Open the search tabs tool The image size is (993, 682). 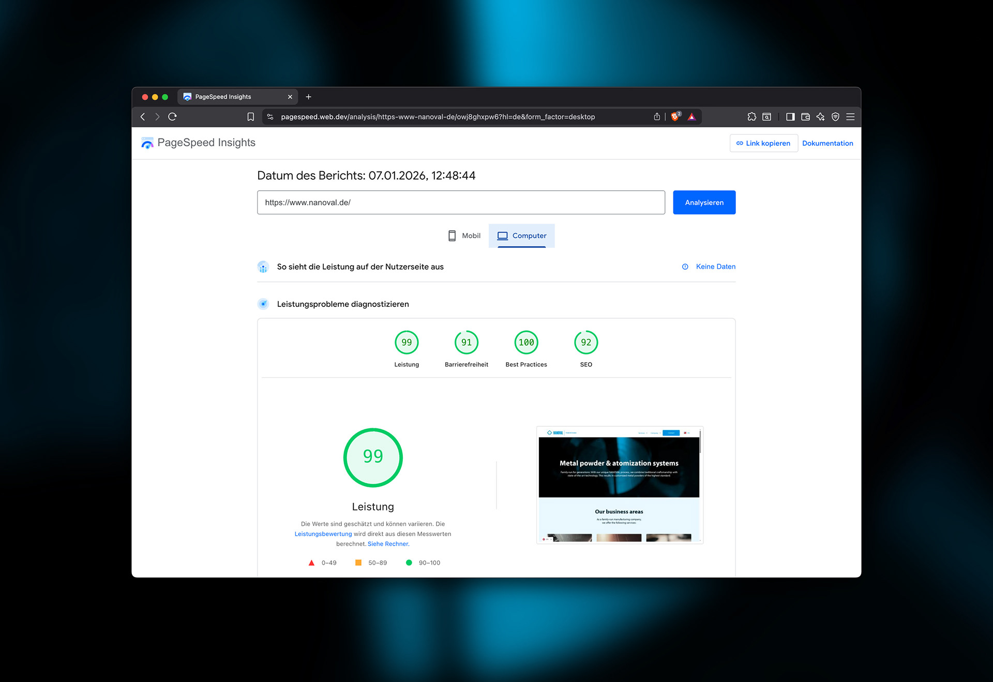tap(766, 117)
